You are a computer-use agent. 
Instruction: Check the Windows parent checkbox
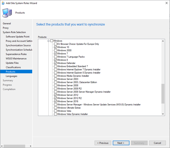point(52,41)
